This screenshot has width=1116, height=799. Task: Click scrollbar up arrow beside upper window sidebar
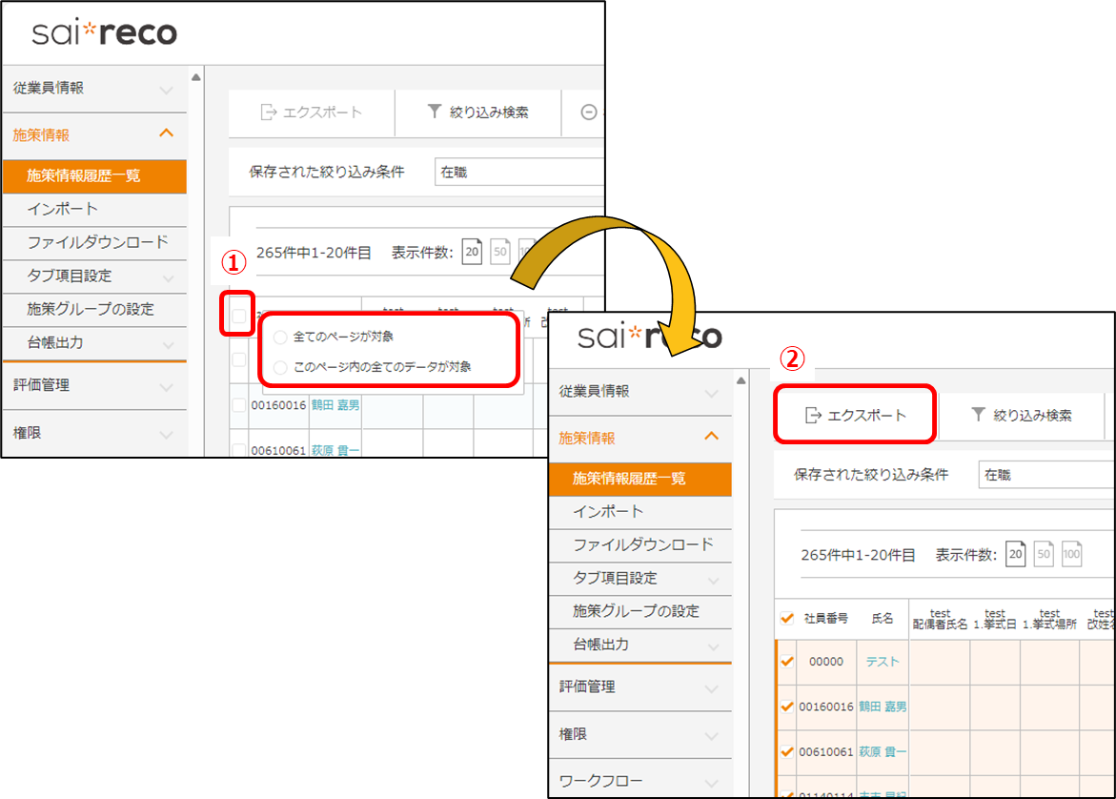tap(195, 77)
